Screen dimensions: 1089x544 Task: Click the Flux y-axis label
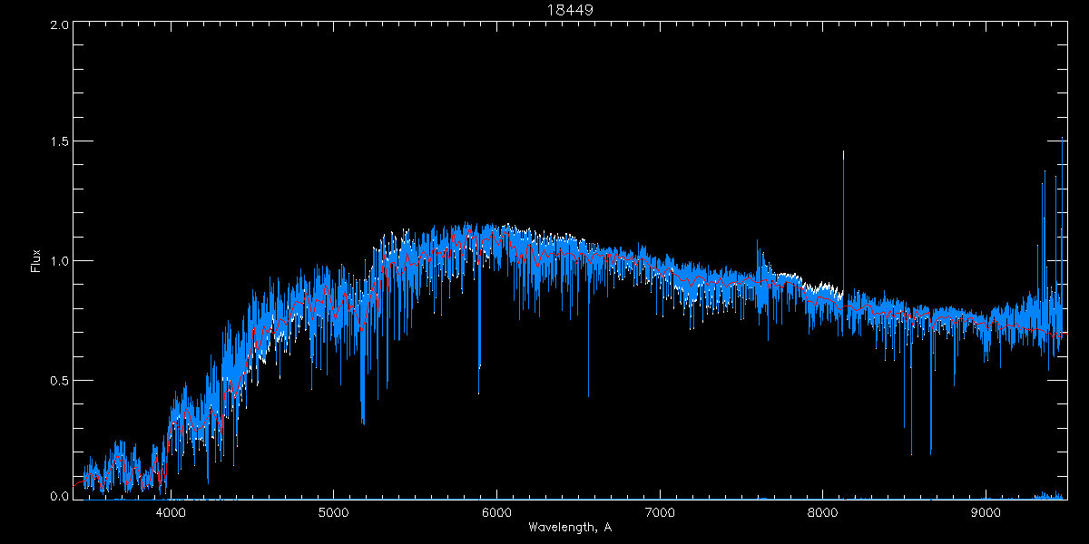[36, 261]
